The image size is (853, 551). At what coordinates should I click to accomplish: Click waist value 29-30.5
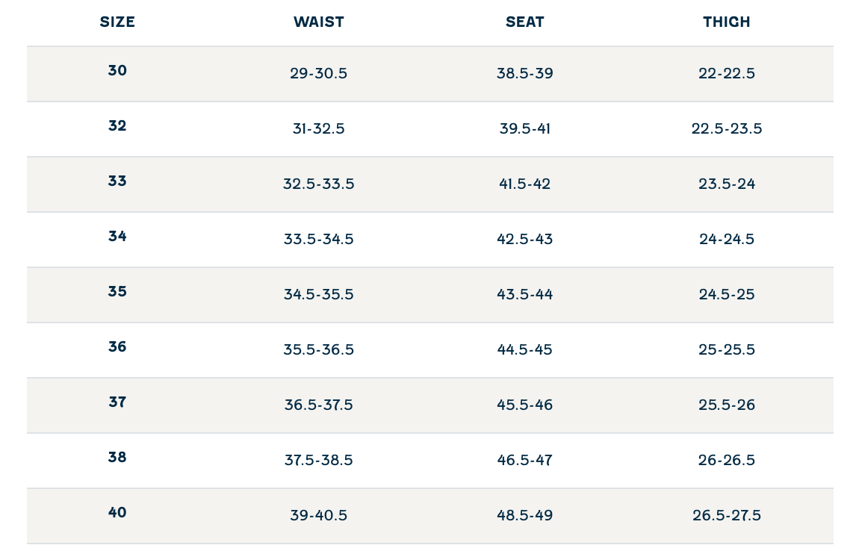coord(319,74)
